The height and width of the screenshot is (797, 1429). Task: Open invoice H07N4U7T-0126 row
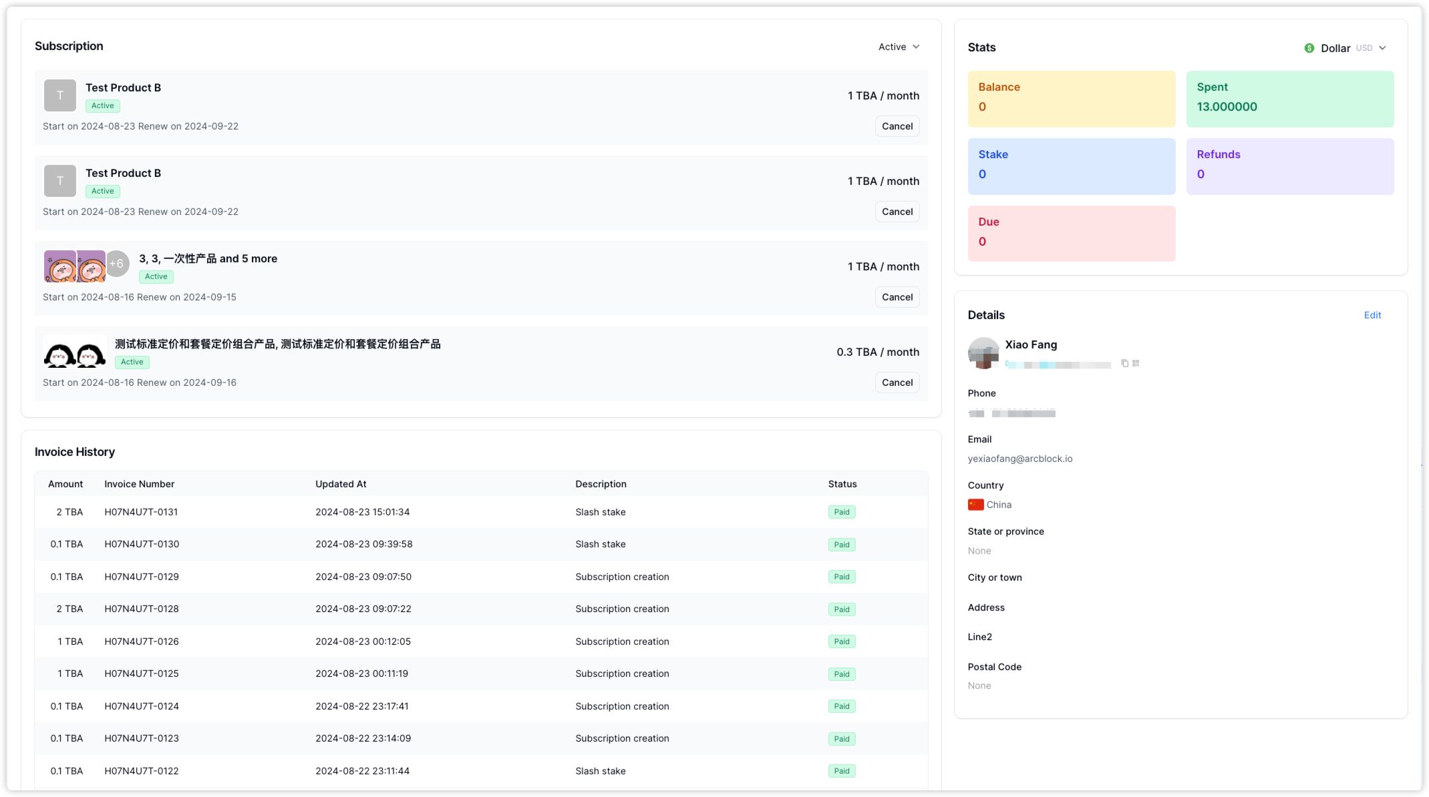tap(141, 641)
